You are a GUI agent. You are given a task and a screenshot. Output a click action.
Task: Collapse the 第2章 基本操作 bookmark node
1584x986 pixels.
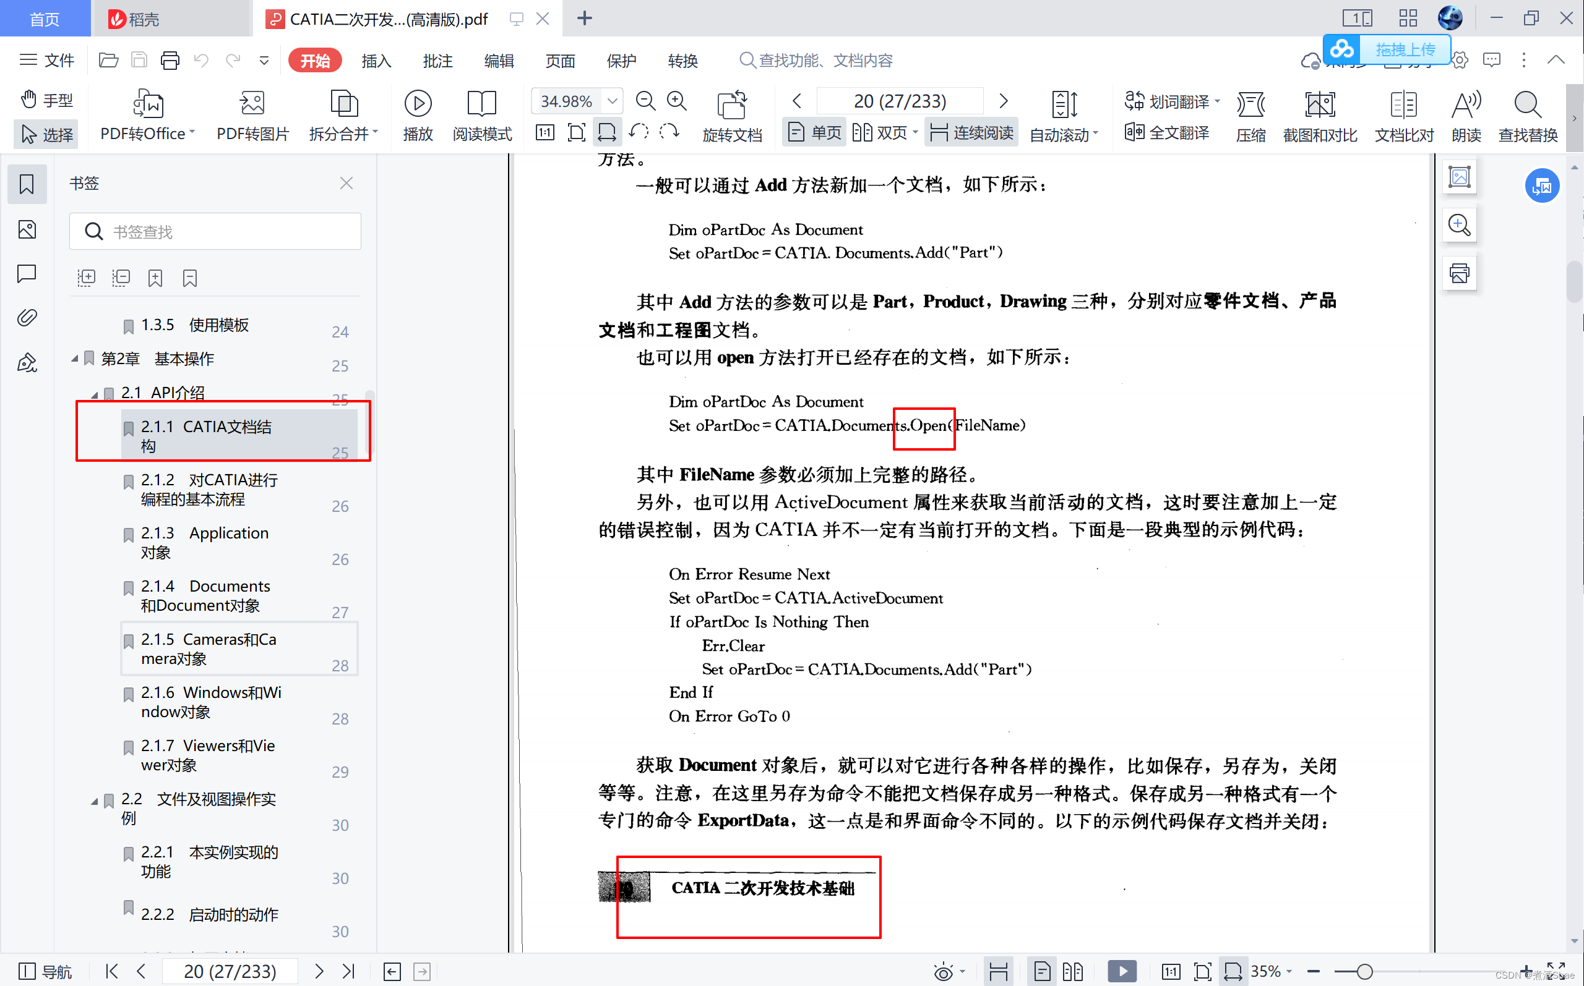point(74,358)
